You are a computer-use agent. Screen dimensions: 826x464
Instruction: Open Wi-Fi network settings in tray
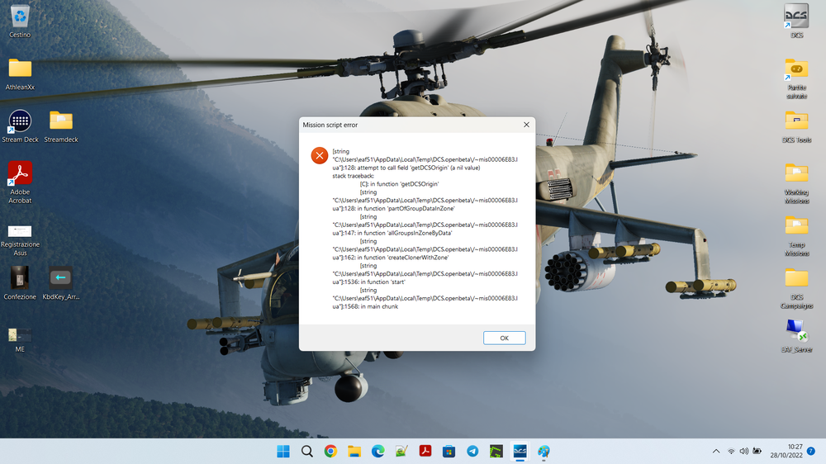pos(731,452)
